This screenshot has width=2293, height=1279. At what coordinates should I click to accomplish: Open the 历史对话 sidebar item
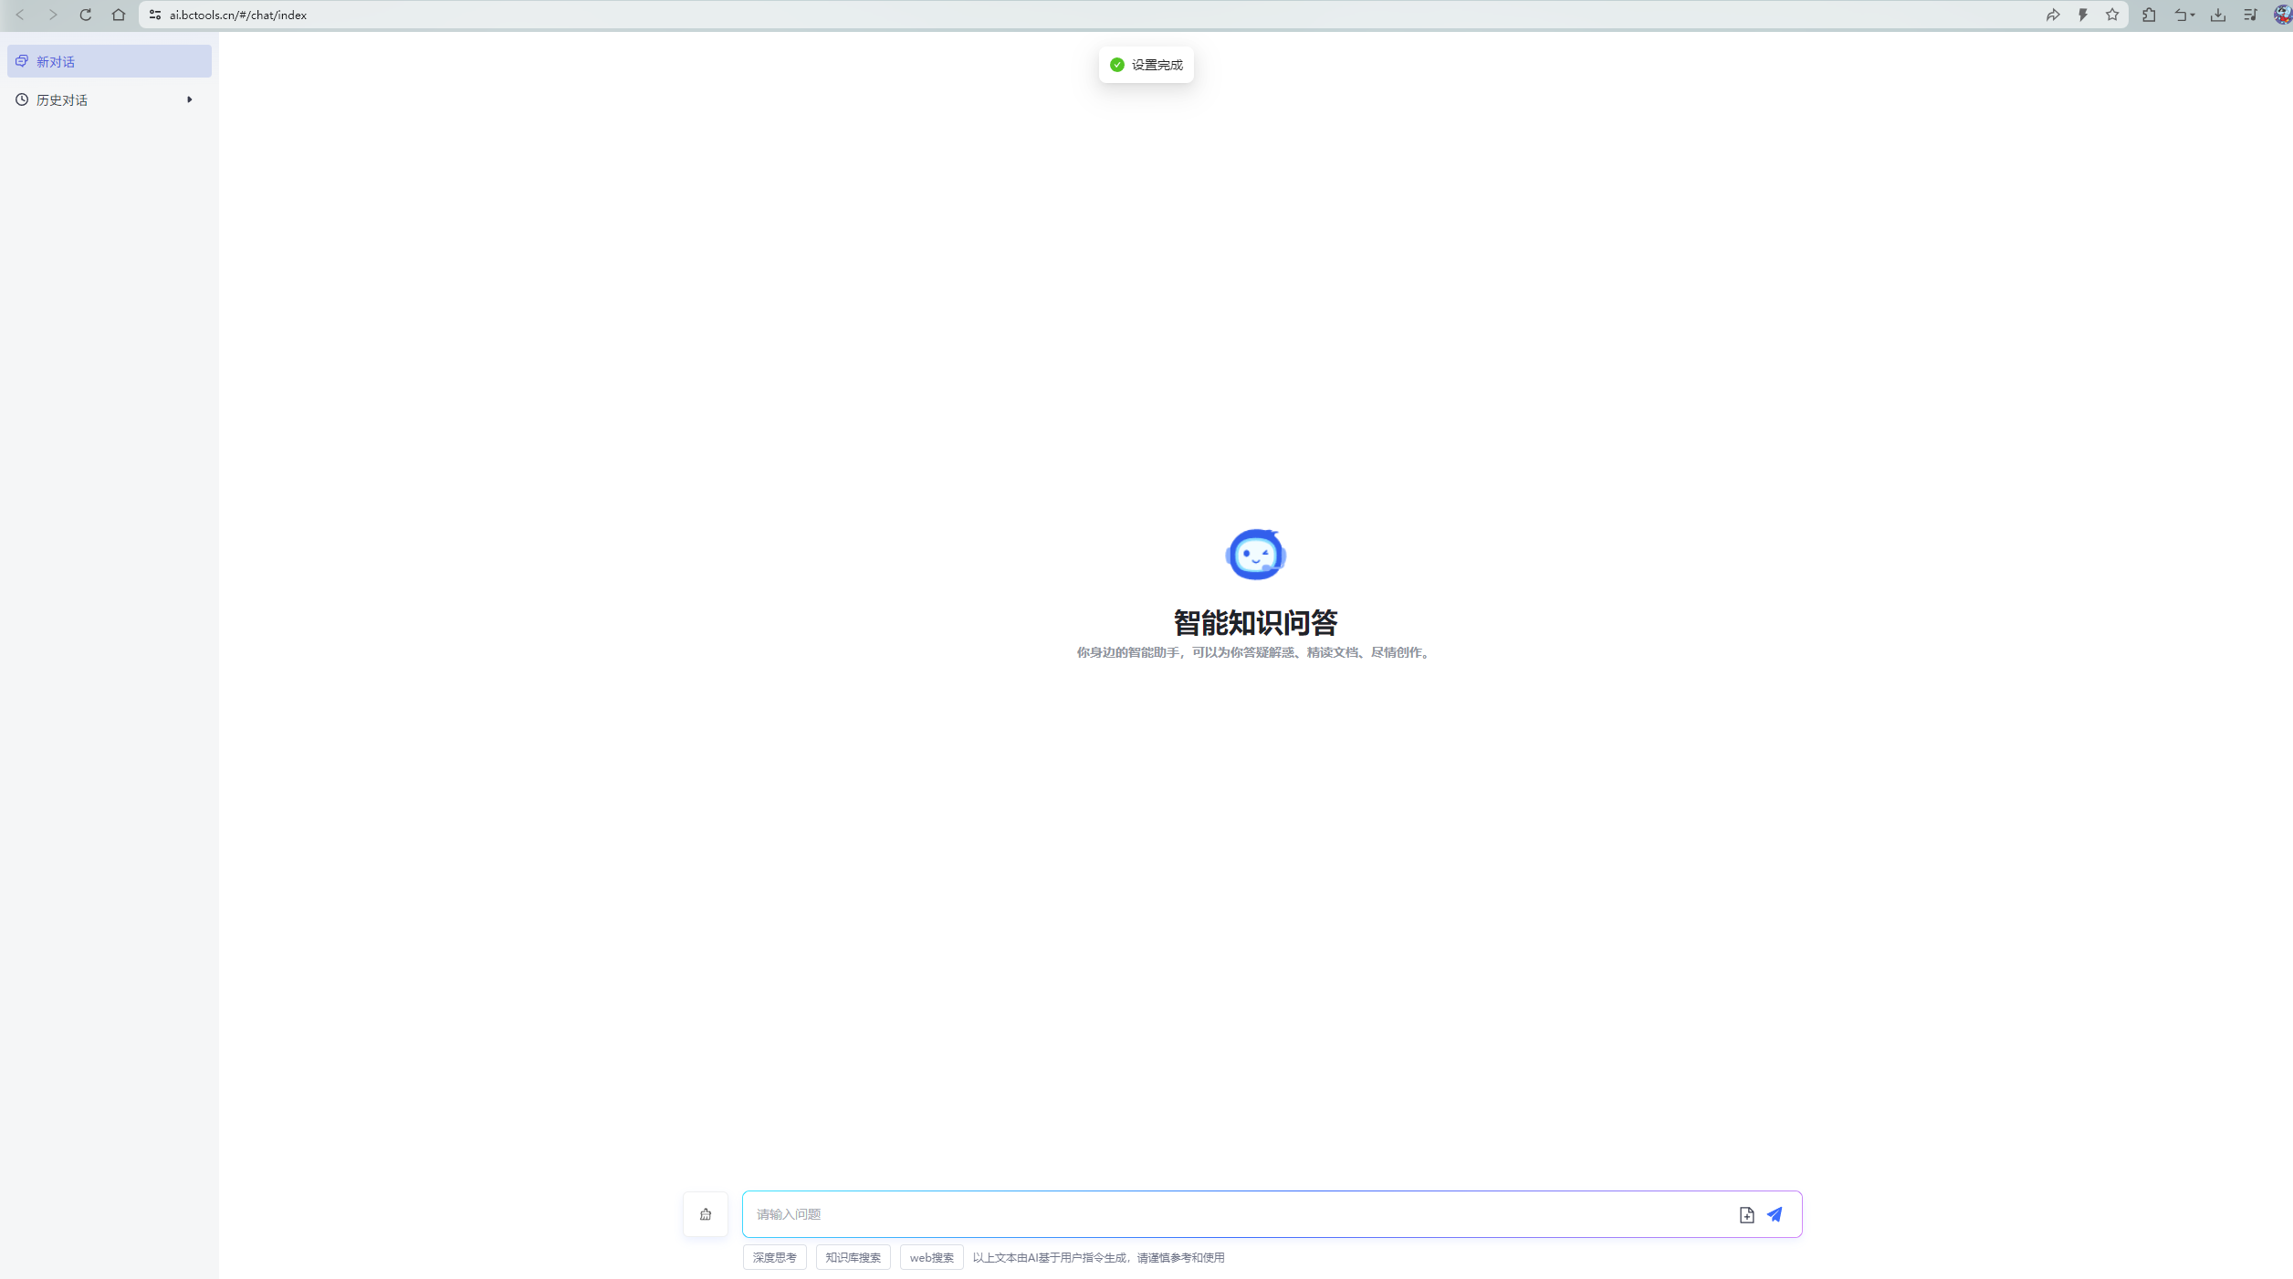62,100
